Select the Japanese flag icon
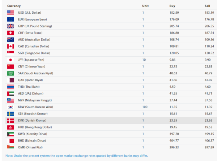The image size is (217, 161). (10, 60)
